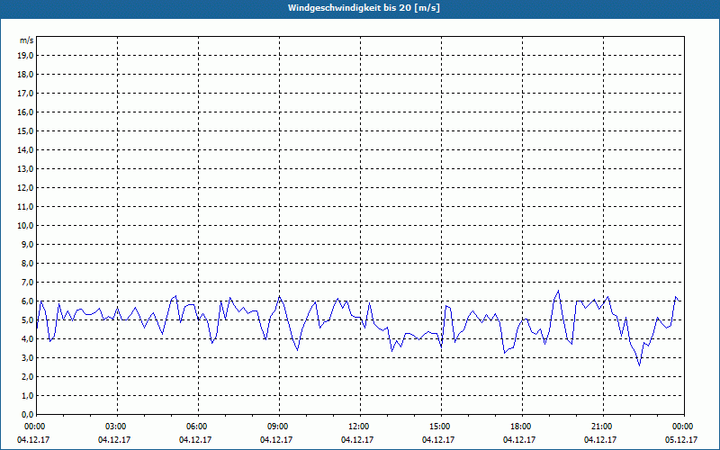The height and width of the screenshot is (450, 720).
Task: Click the 9,0 y-axis label
Action: coord(27,244)
